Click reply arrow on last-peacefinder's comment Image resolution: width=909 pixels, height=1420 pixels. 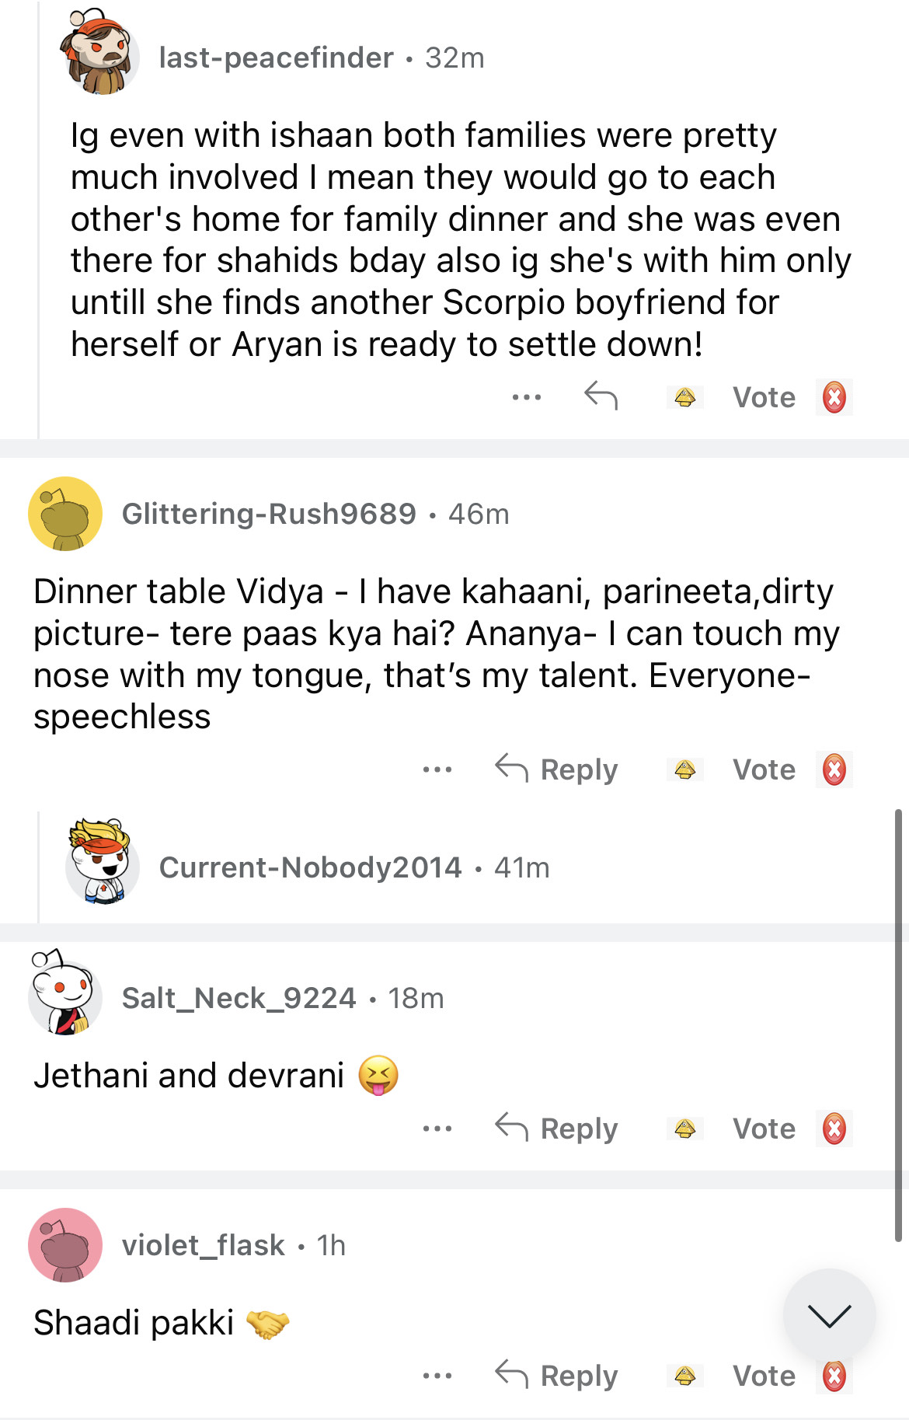pyautogui.click(x=601, y=396)
